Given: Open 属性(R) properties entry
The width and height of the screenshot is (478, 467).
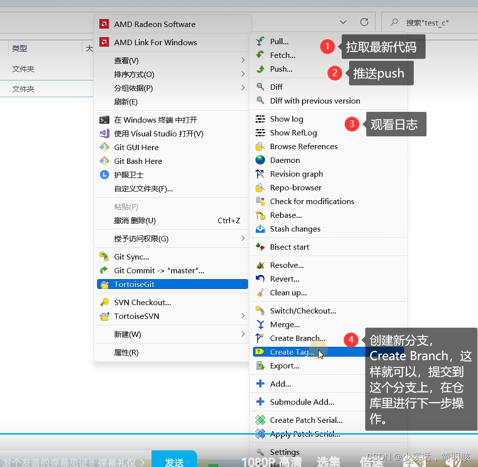Looking at the screenshot, I should point(172,352).
